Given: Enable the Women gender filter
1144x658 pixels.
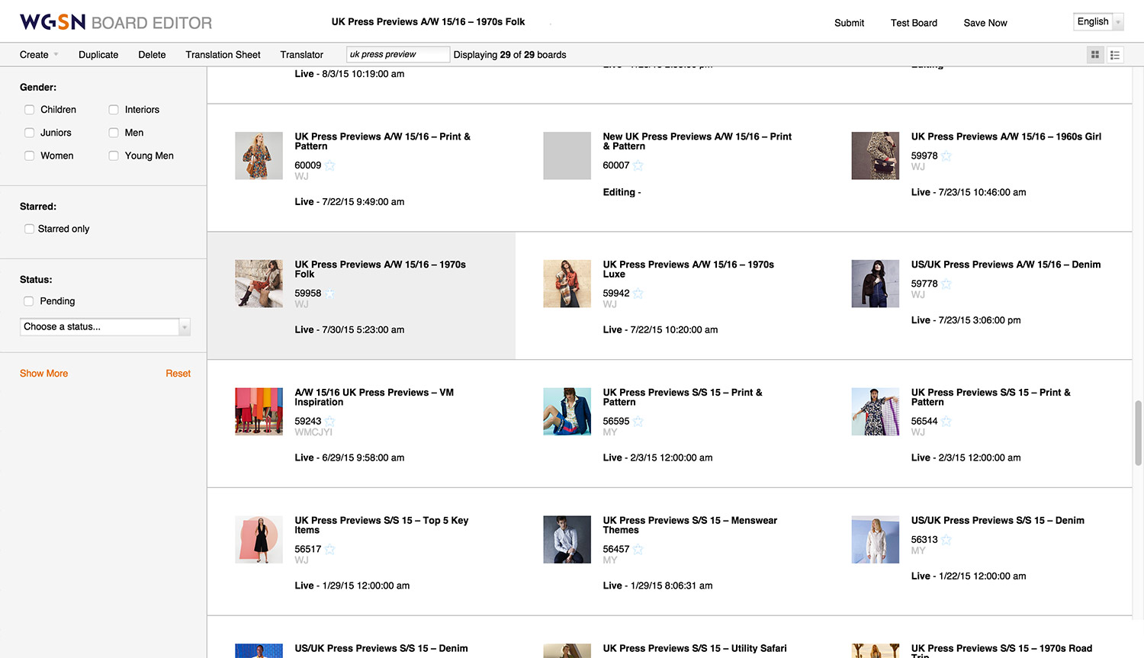Looking at the screenshot, I should coord(30,156).
